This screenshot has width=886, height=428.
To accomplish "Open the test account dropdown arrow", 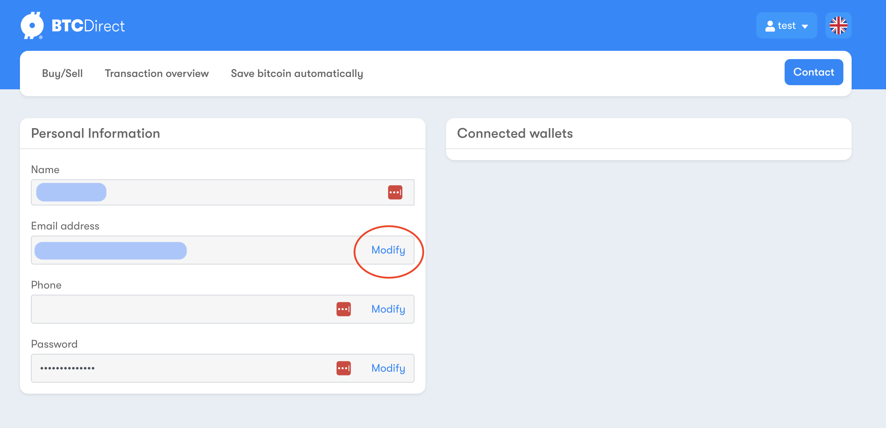I will pyautogui.click(x=805, y=26).
